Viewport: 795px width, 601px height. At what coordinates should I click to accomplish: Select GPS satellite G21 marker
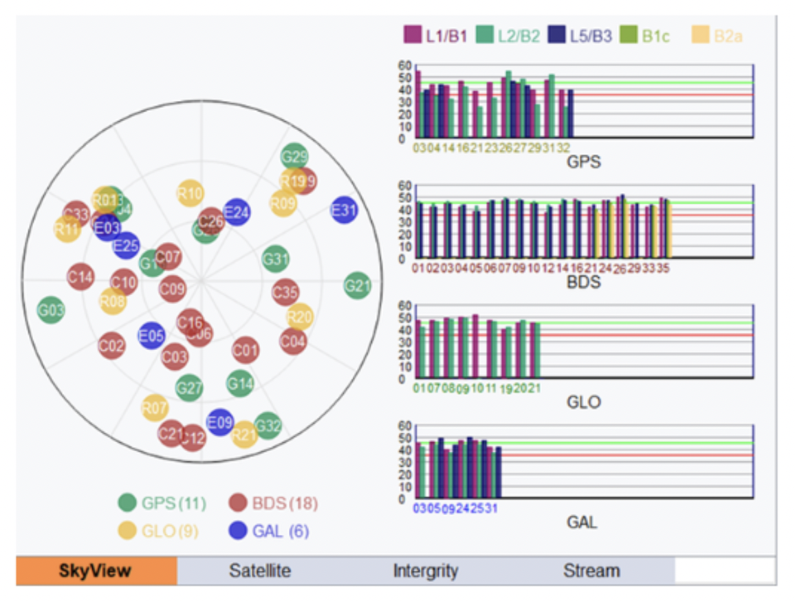point(358,285)
